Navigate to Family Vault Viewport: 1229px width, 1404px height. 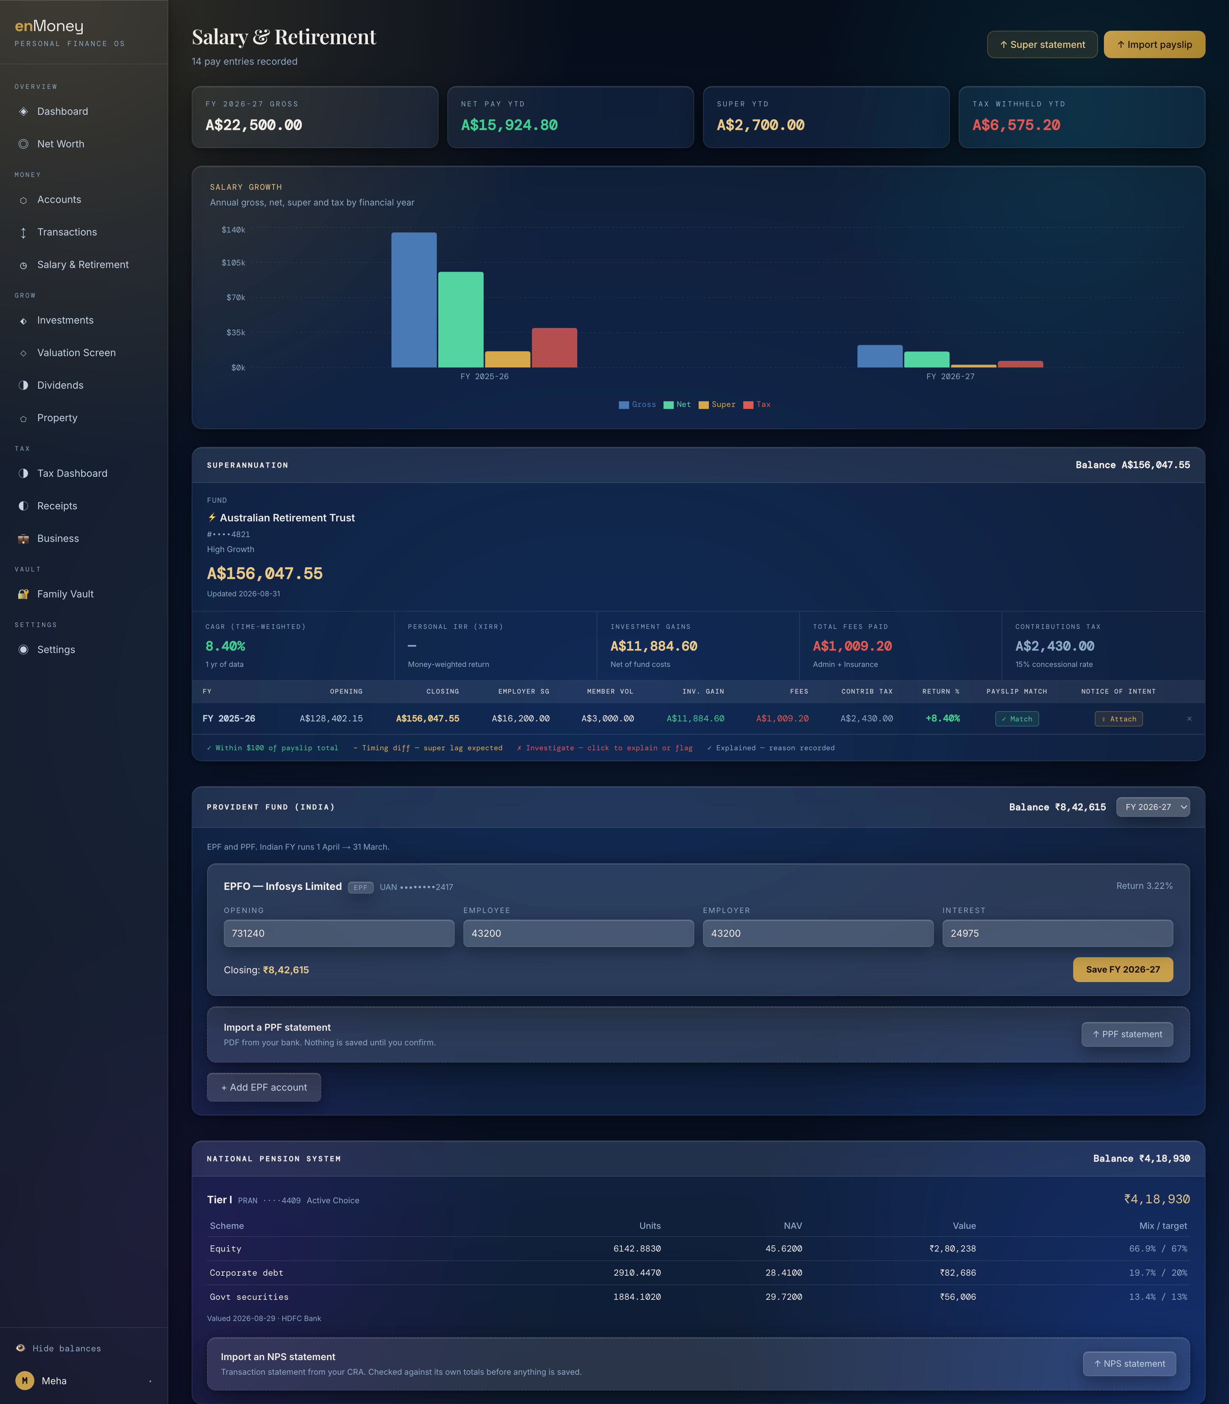(84, 595)
